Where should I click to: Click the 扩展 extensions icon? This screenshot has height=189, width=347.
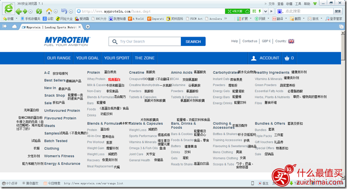pos(242,19)
